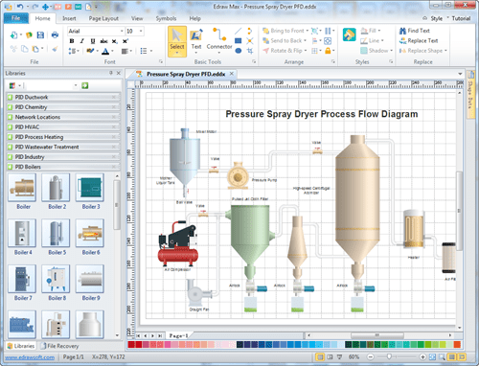Open font size dropdown

pos(141,31)
